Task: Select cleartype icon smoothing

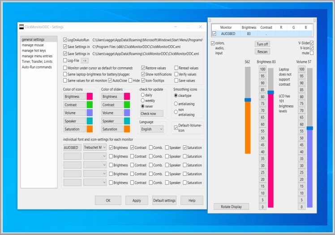Action: point(176,96)
